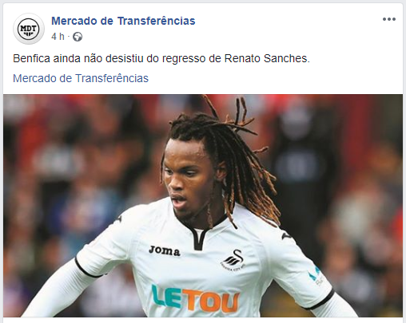Click the globe public privacy icon

pyautogui.click(x=78, y=37)
